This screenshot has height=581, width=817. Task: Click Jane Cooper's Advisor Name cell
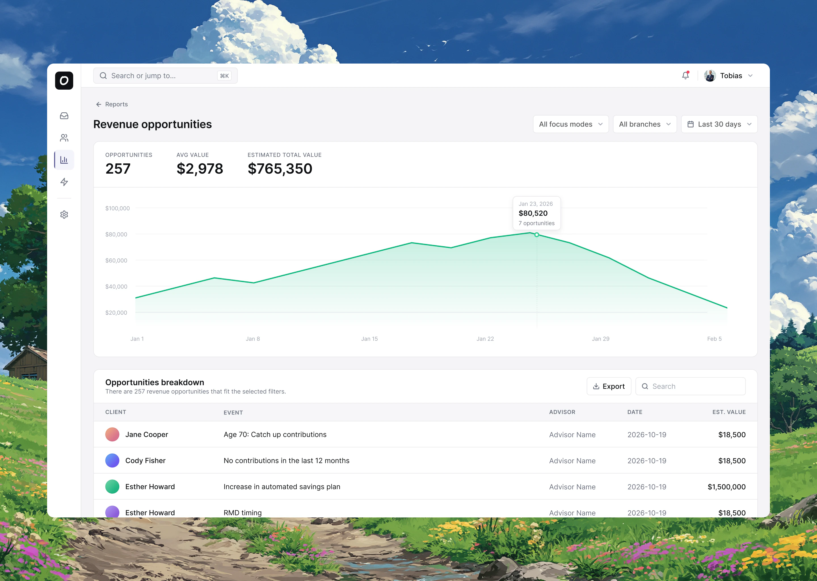pos(572,435)
